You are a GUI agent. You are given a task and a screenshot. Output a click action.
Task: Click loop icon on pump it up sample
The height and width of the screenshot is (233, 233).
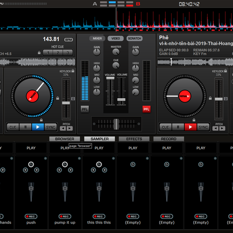coord(65,164)
